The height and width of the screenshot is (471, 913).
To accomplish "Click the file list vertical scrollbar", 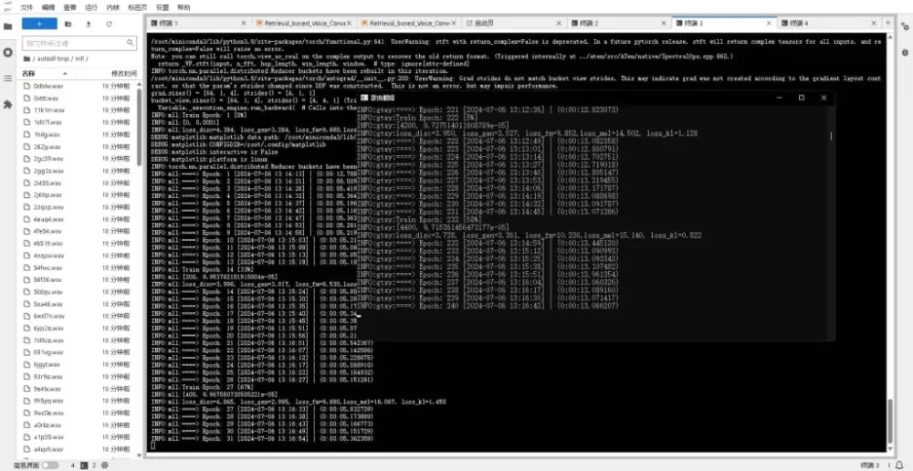I will 139,126.
